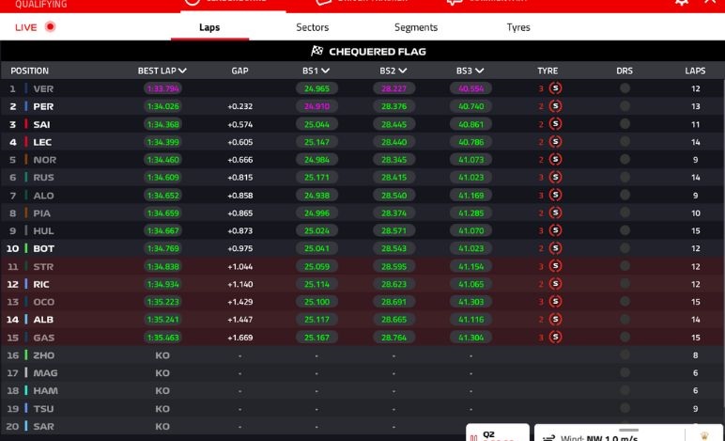Image resolution: width=725 pixels, height=441 pixels.
Task: Click Verstappen's 1:33.794 best lap time
Action: 162,88
